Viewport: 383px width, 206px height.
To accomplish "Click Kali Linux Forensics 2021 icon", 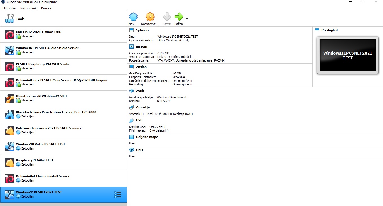I will (x=9, y=130).
